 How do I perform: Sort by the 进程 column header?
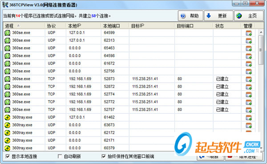[x=24, y=26]
